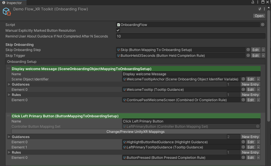This screenshot has width=271, height=166.
Task: Add New Entry to Left Primary Button Guidances
Action: click(250, 137)
